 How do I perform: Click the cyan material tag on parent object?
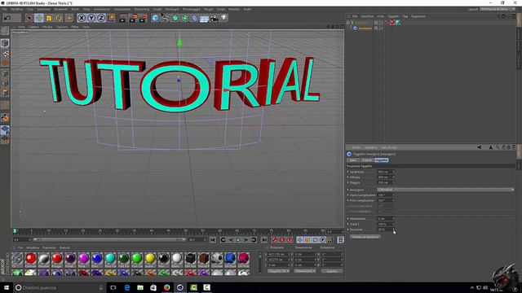(398, 23)
